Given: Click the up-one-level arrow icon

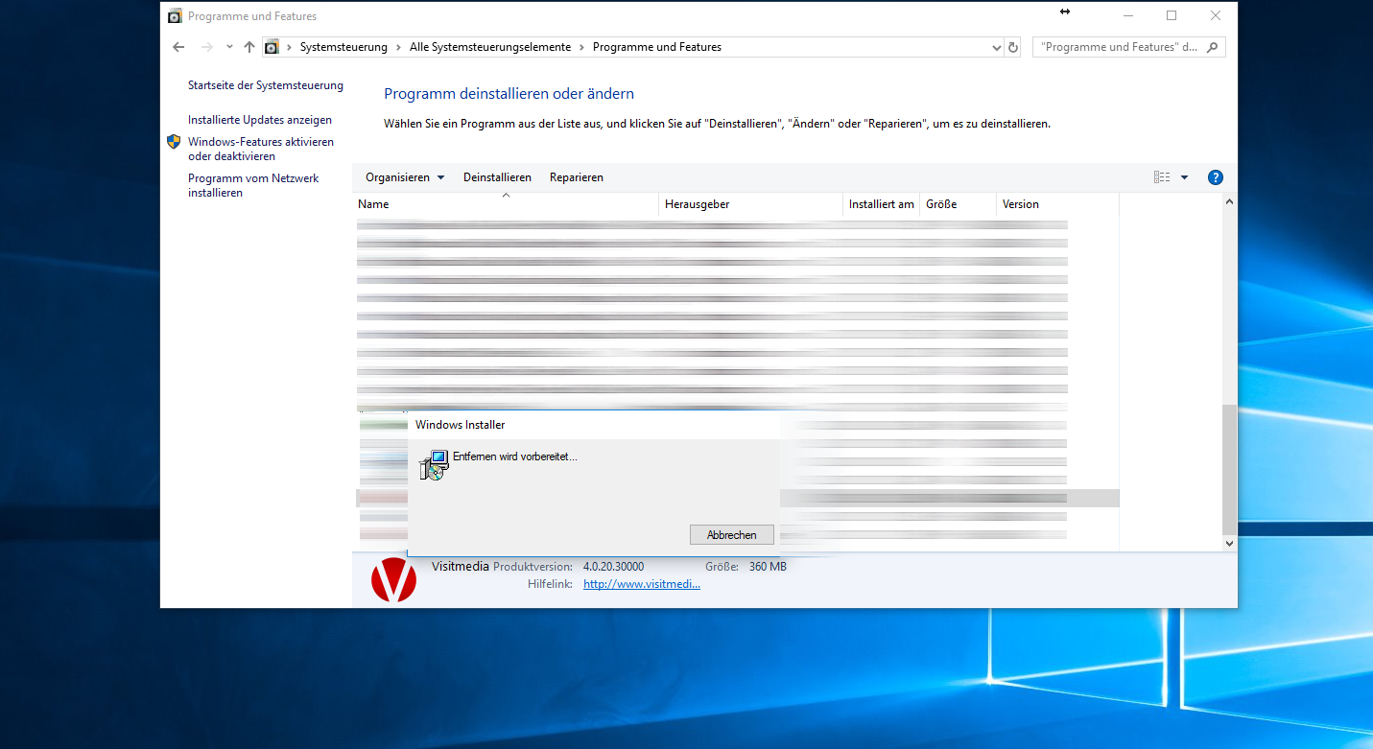Looking at the screenshot, I should click(249, 47).
